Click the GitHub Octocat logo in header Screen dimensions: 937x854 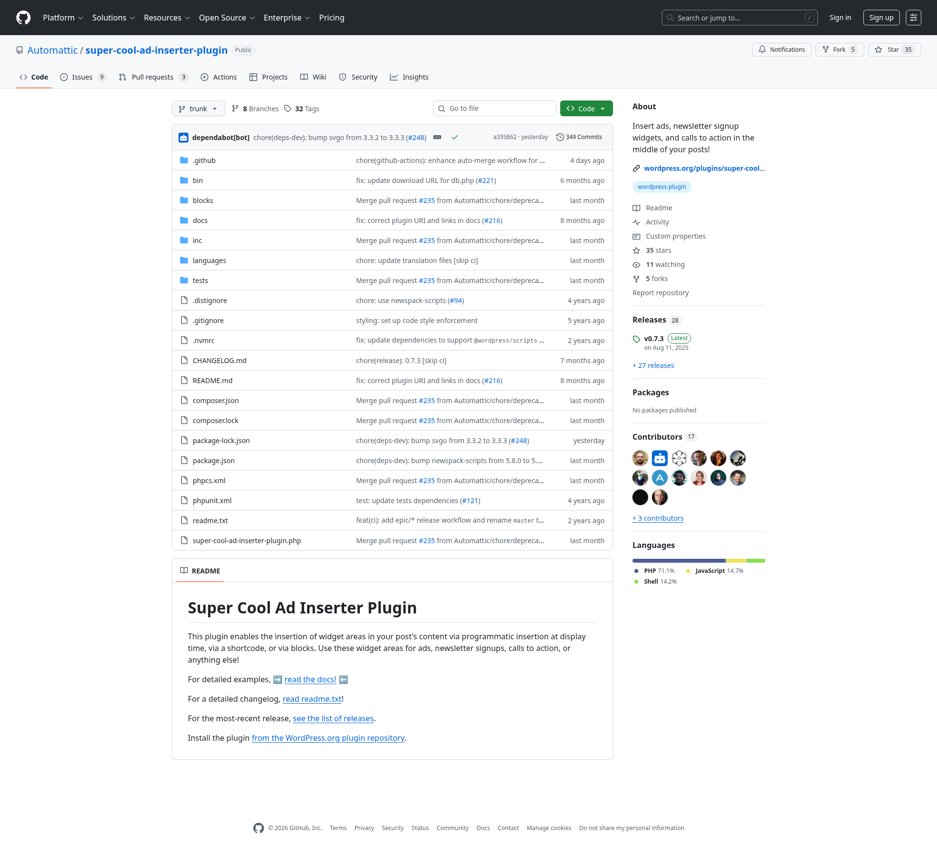point(23,18)
